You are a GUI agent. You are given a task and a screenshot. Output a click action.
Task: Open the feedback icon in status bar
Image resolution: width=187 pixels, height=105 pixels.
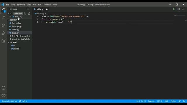179,101
